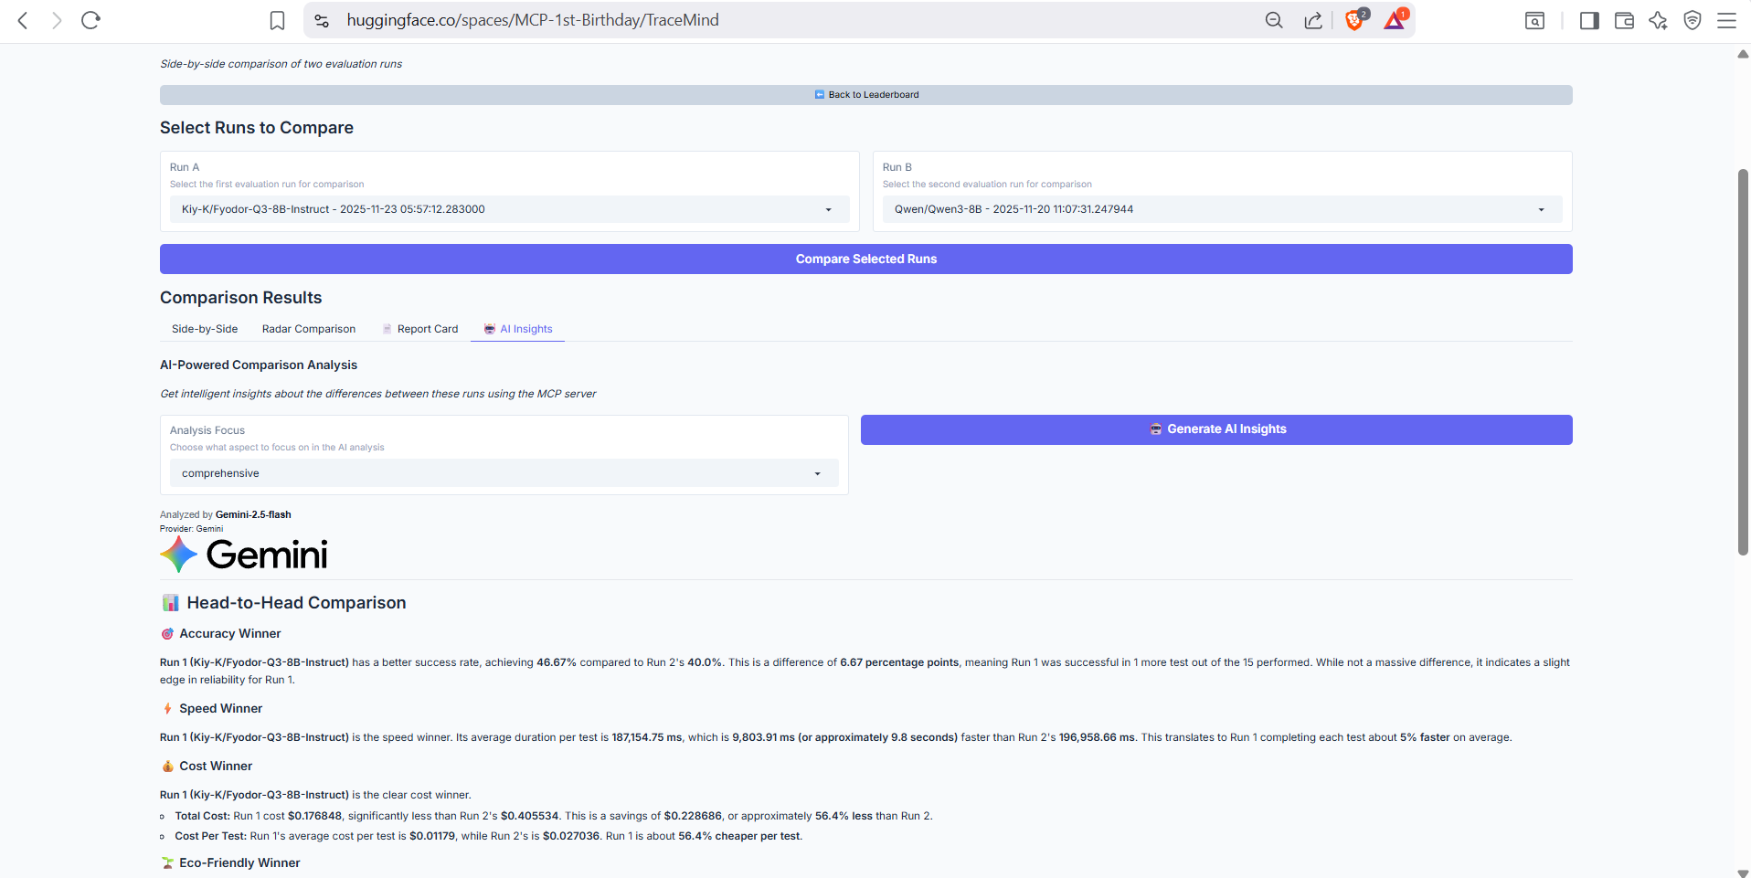Click the address bar URL
Image resolution: width=1751 pixels, height=878 pixels.
(x=533, y=20)
